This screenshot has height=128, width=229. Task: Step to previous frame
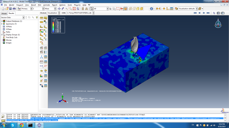point(199,13)
